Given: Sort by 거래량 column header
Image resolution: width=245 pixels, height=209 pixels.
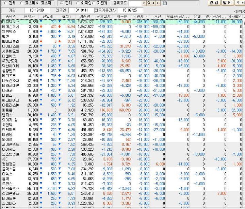Looking at the screenshot, I should coord(85,17).
